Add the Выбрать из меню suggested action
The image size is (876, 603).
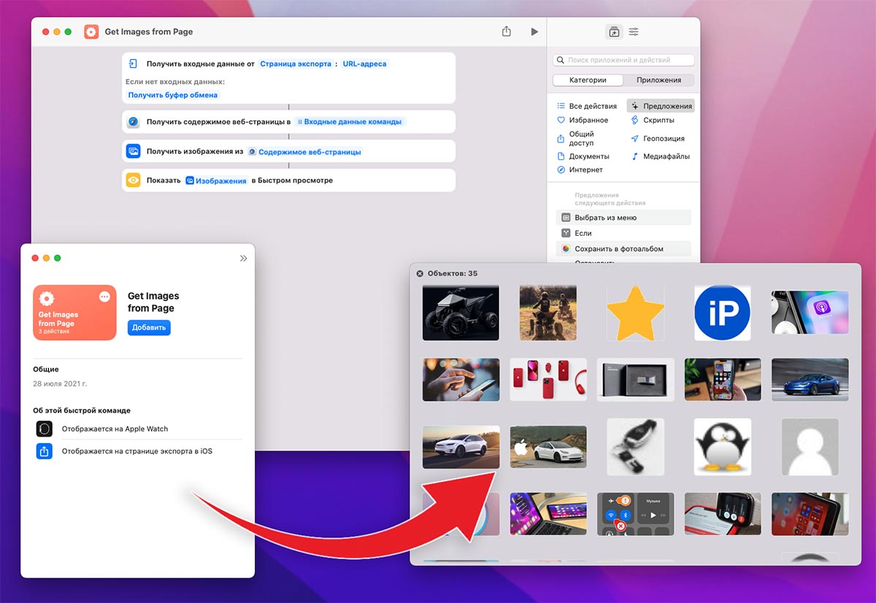[605, 218]
